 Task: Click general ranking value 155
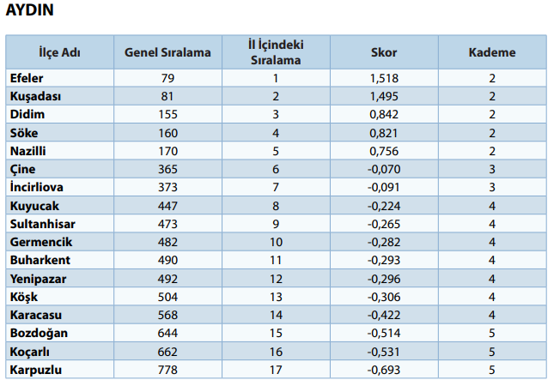pos(167,114)
